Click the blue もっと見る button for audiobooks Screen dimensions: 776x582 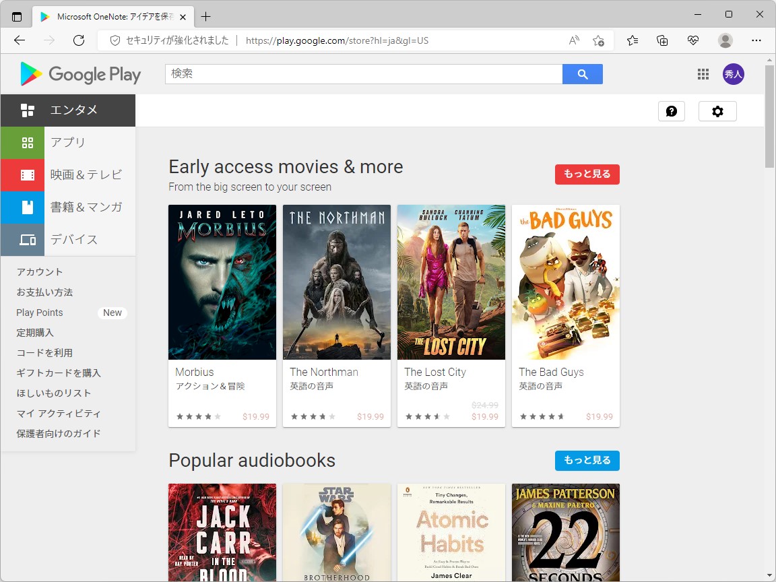click(587, 460)
